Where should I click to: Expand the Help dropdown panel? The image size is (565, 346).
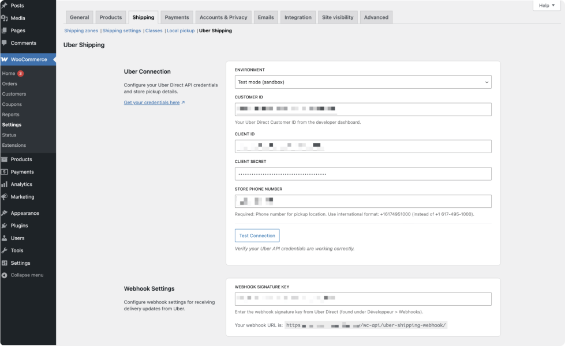pyautogui.click(x=547, y=5)
